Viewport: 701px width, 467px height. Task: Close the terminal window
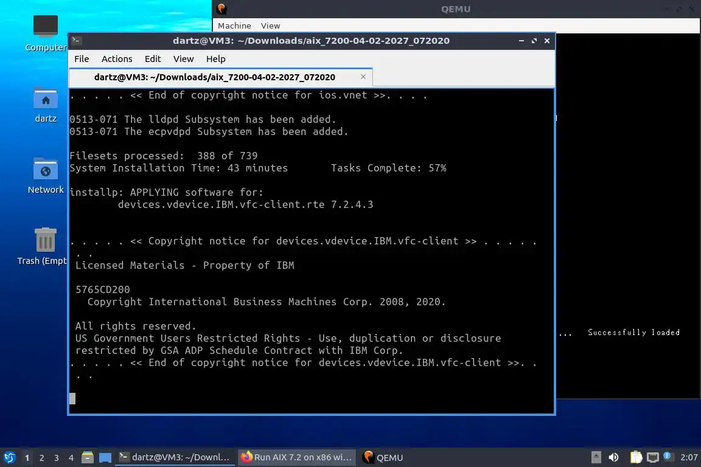(x=547, y=41)
